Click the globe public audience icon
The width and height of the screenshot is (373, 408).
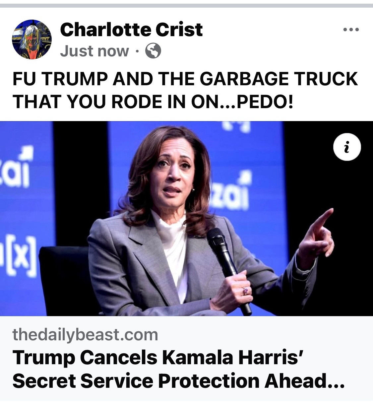click(153, 51)
